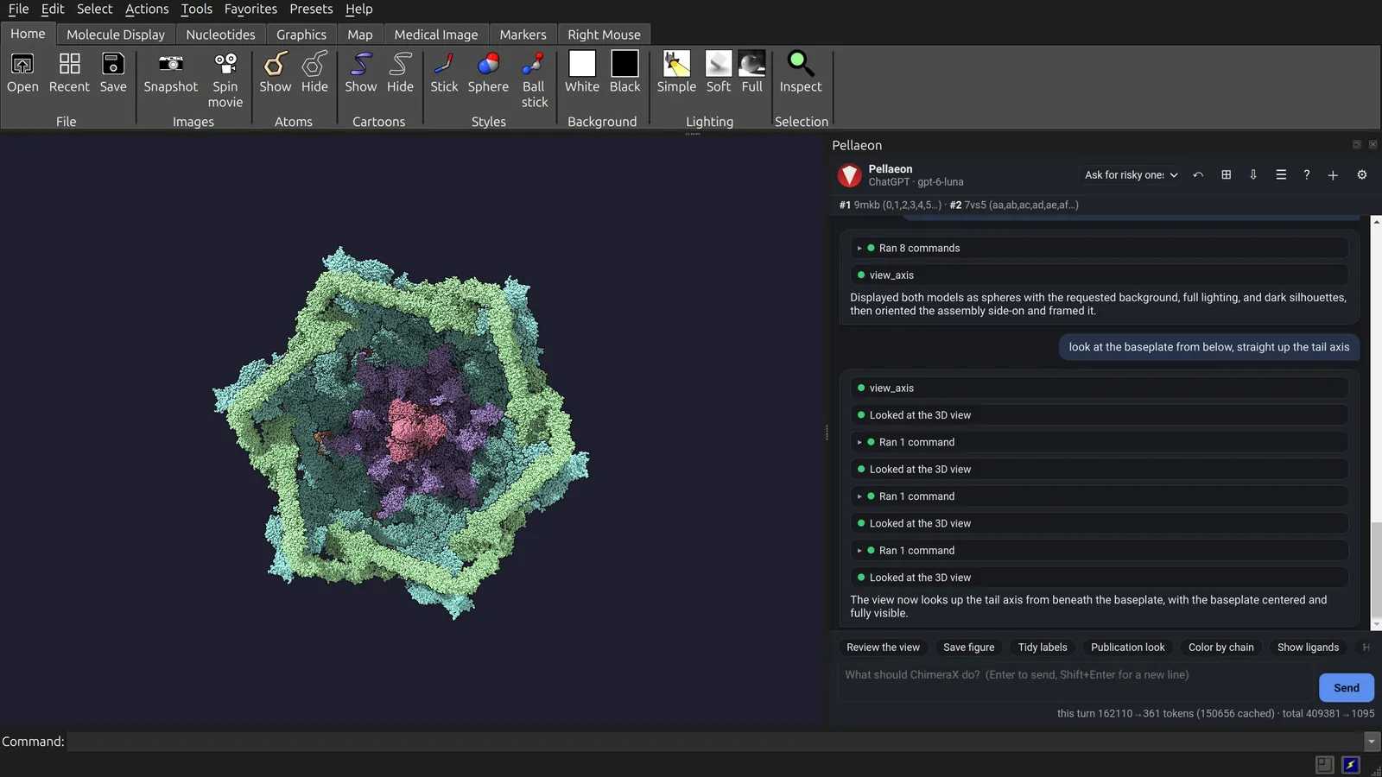Viewport: 1382px width, 777px height.
Task: Open the Presets menu
Action: (x=311, y=9)
